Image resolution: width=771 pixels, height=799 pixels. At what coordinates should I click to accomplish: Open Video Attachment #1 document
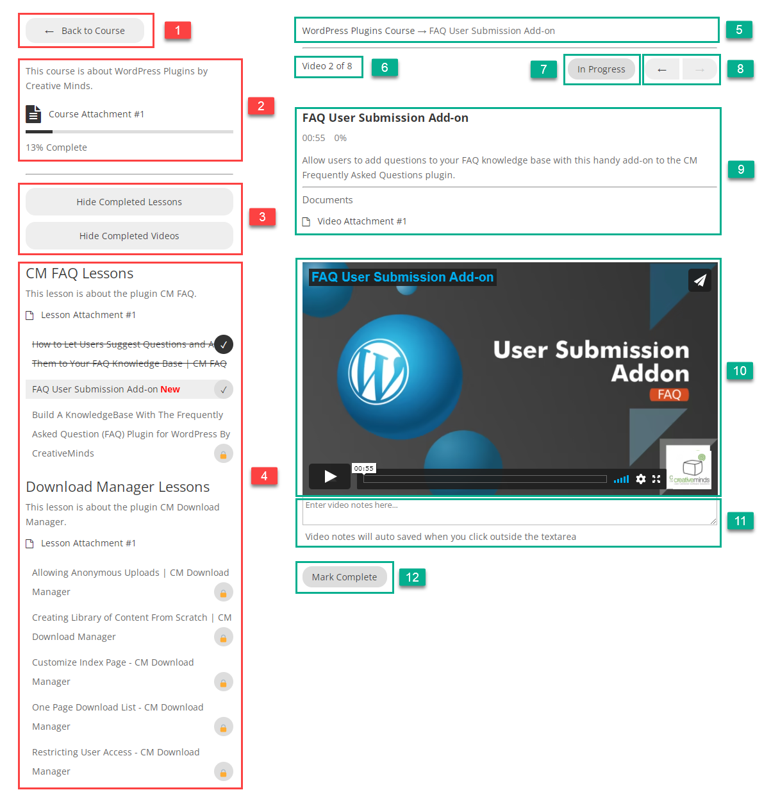[x=362, y=221]
